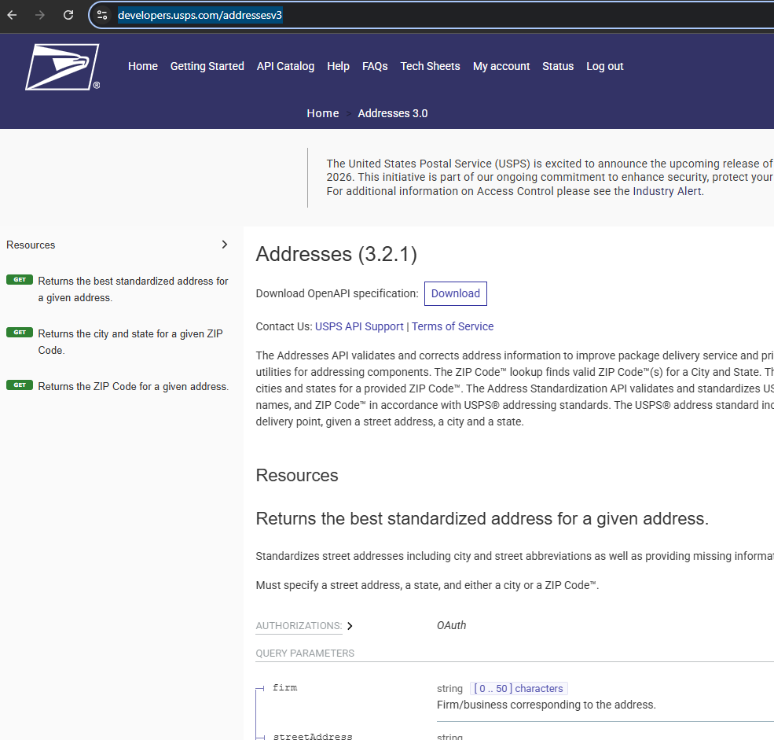This screenshot has width=774, height=740.
Task: Click GET badge for best standardized address
Action: click(x=20, y=280)
